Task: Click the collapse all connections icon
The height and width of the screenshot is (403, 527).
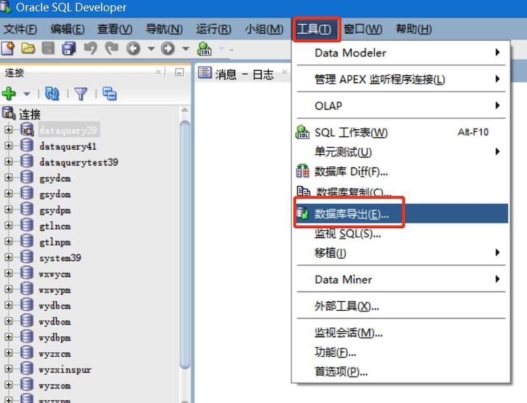Action: click(x=109, y=94)
